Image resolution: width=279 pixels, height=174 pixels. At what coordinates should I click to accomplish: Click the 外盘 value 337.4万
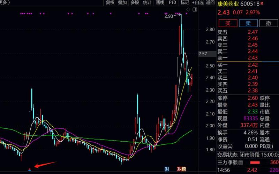tap(249, 125)
